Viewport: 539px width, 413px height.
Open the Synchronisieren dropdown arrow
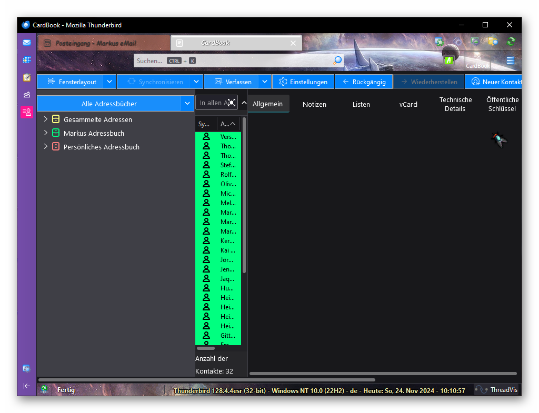tap(196, 82)
